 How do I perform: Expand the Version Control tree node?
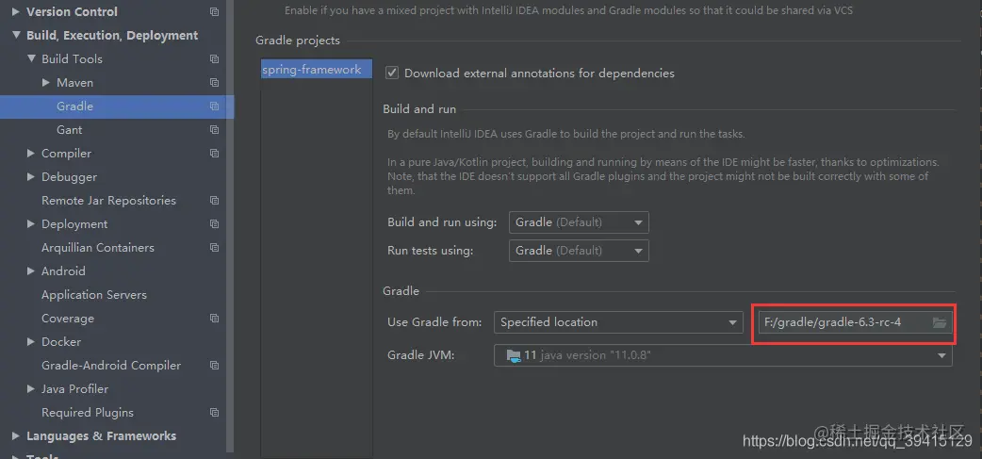[16, 12]
